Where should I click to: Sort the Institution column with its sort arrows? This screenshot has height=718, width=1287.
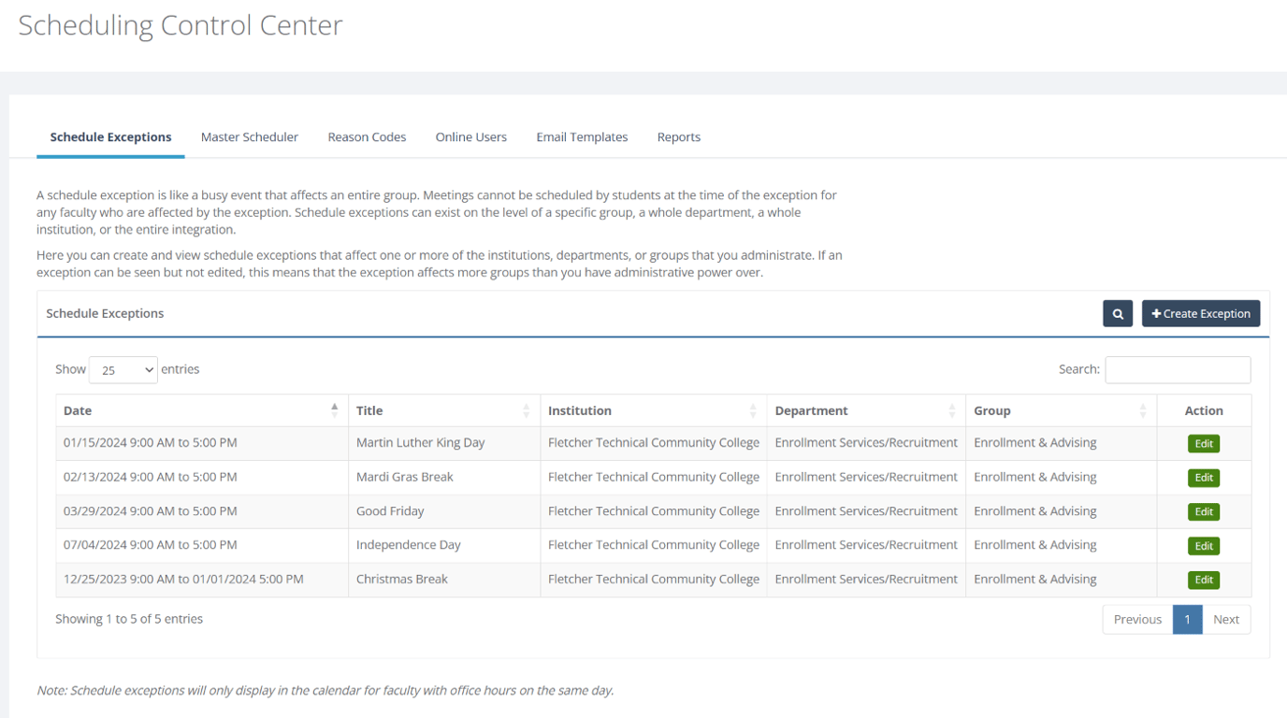[x=754, y=409]
